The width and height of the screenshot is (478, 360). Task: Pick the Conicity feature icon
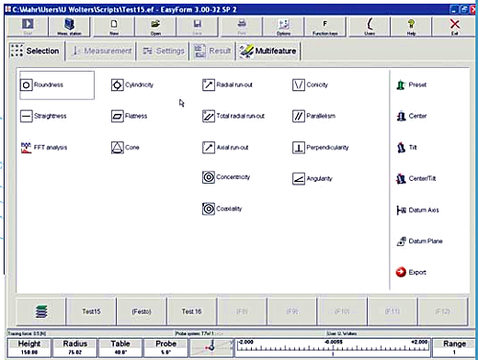[x=299, y=84]
